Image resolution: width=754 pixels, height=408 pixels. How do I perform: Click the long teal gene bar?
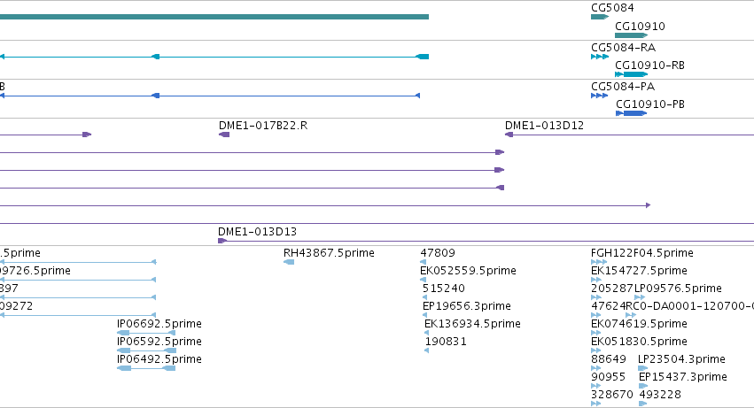pyautogui.click(x=214, y=17)
